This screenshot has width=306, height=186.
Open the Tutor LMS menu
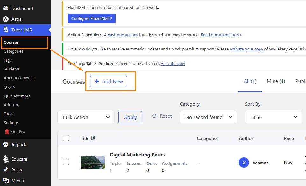coord(25,30)
